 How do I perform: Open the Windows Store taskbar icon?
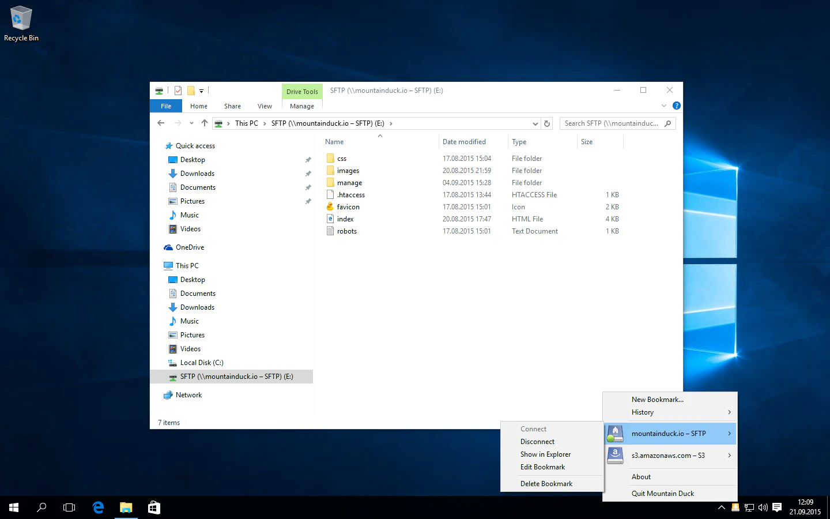pos(154,507)
